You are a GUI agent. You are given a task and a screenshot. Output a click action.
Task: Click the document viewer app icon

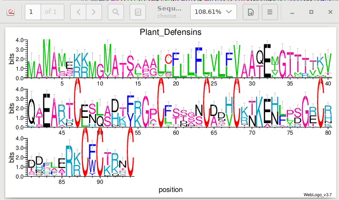[x=10, y=11]
